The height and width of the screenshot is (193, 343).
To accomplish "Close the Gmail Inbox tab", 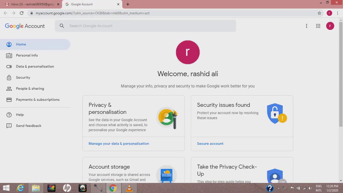I will click(58, 4).
